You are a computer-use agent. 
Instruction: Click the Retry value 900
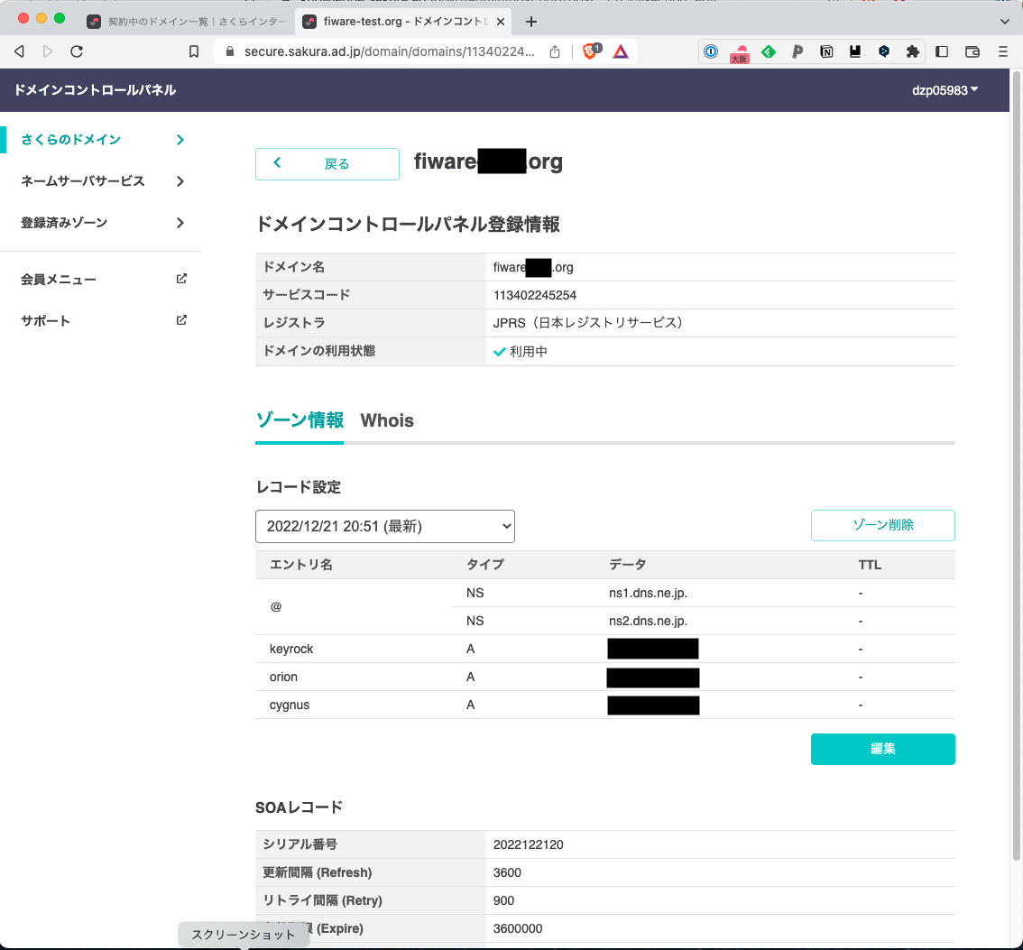pos(503,900)
